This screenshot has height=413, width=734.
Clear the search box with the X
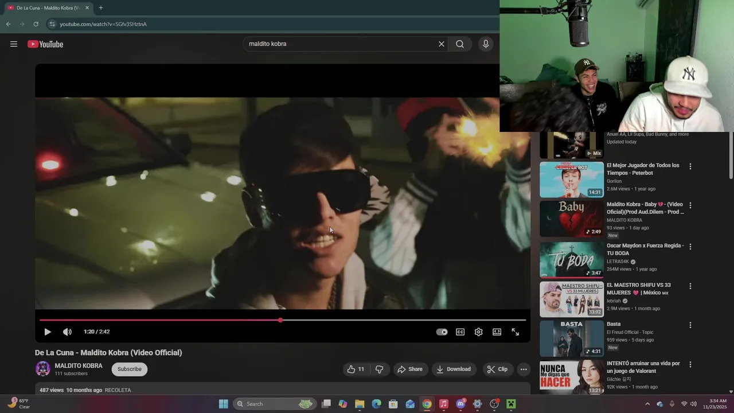pos(442,44)
